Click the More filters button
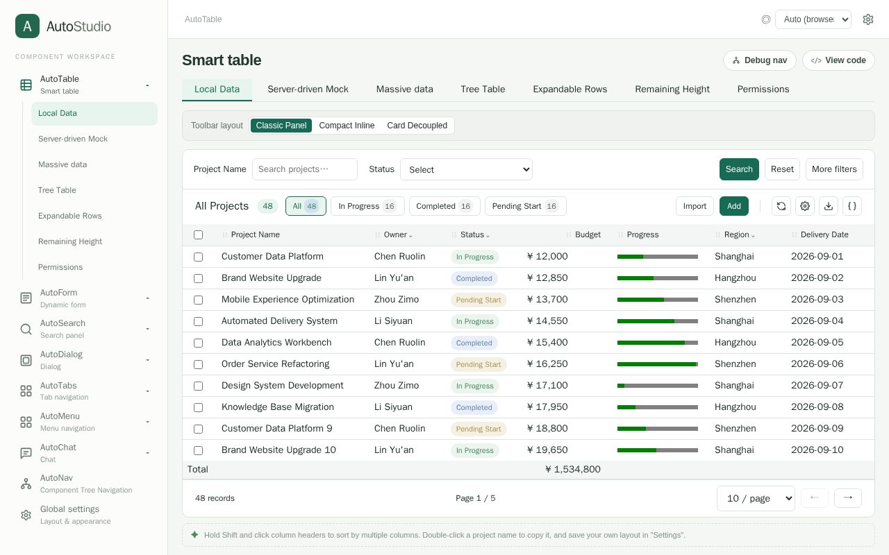Viewport: 889px width, 555px height. tap(834, 169)
